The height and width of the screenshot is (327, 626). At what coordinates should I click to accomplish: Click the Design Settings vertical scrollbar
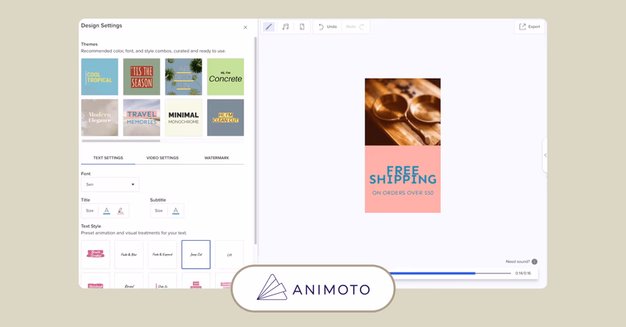point(256,140)
